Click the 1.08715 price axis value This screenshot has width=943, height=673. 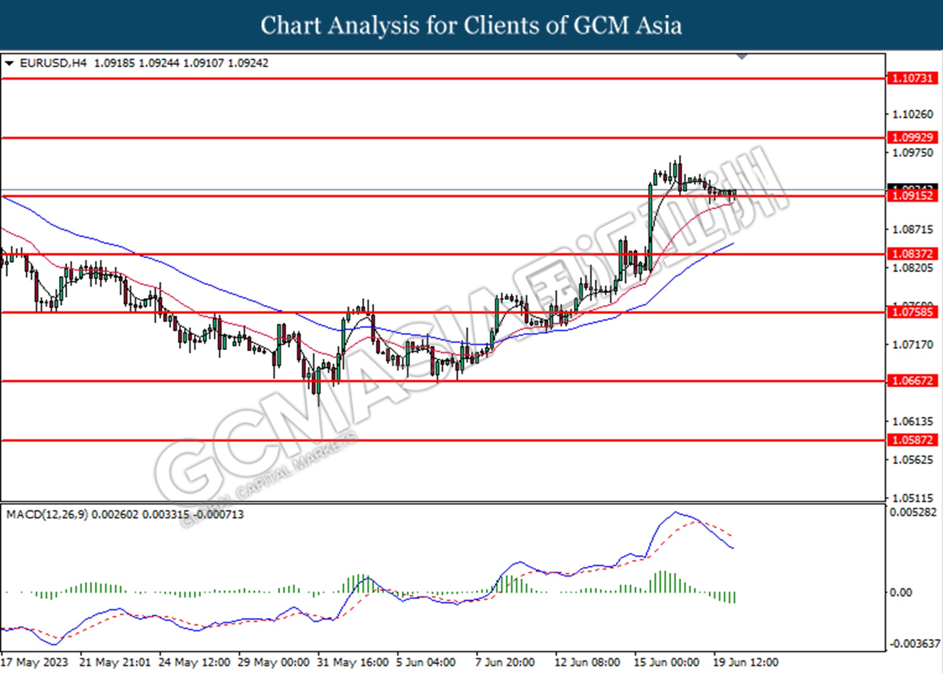tap(913, 230)
